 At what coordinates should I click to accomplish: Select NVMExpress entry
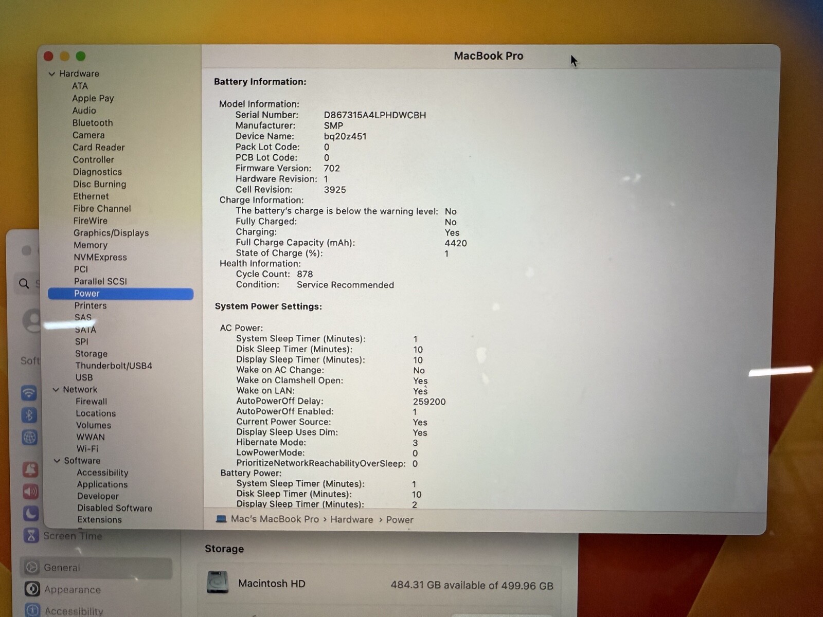pos(100,257)
